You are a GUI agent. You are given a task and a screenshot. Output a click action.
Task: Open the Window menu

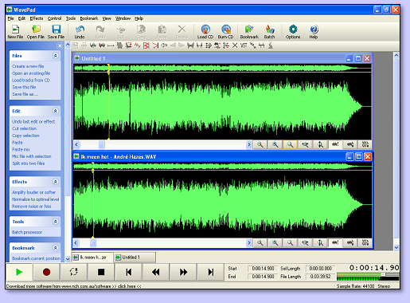click(x=123, y=18)
